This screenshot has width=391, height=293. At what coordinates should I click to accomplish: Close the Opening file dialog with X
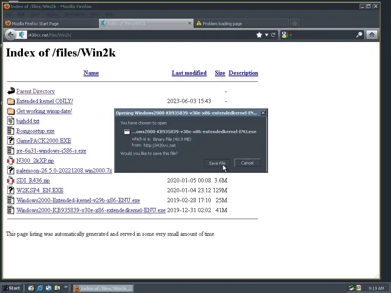tap(263, 113)
